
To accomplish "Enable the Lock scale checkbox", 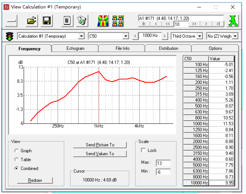I will point(143,150).
